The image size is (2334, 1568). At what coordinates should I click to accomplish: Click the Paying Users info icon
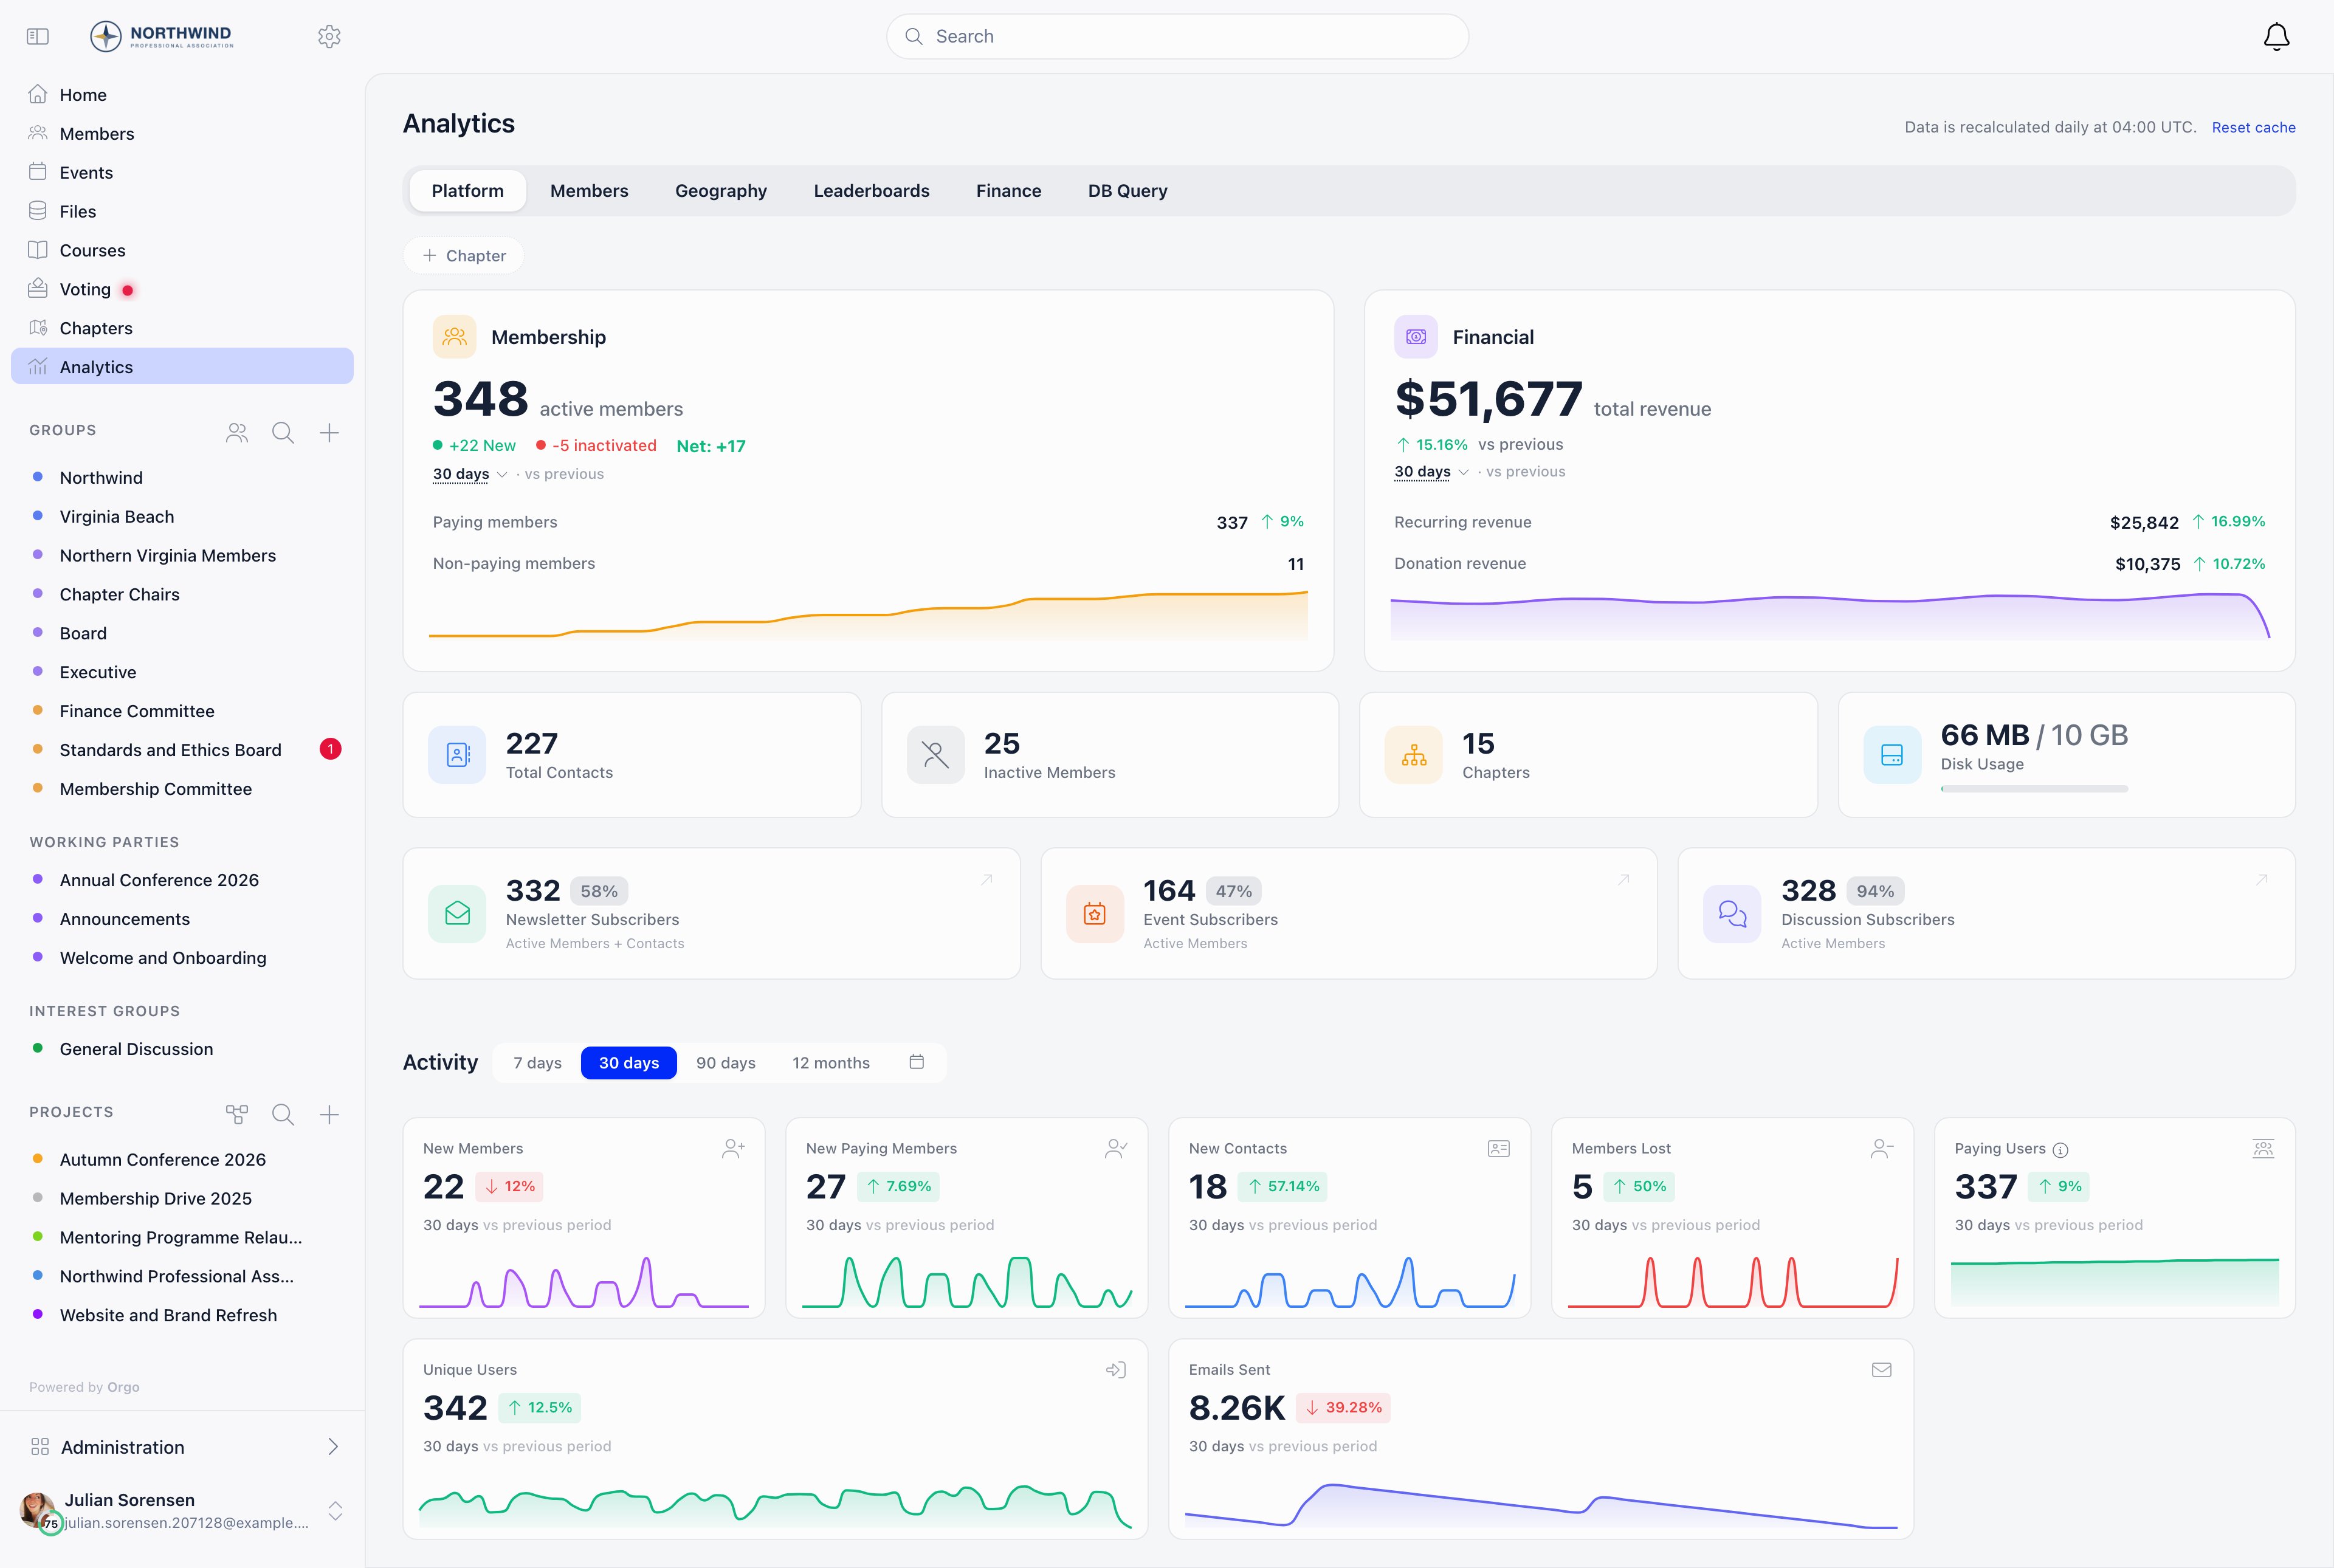2060,1150
